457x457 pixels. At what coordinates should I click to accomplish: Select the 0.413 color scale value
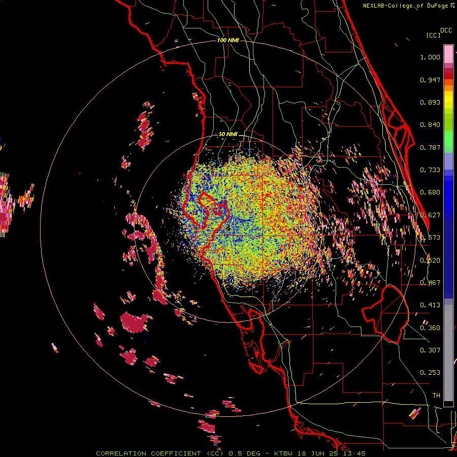click(430, 305)
